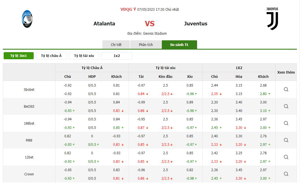Click the Tỷ lệ Châu Á table column header
This screenshot has height=183, width=300.
tap(92, 68)
